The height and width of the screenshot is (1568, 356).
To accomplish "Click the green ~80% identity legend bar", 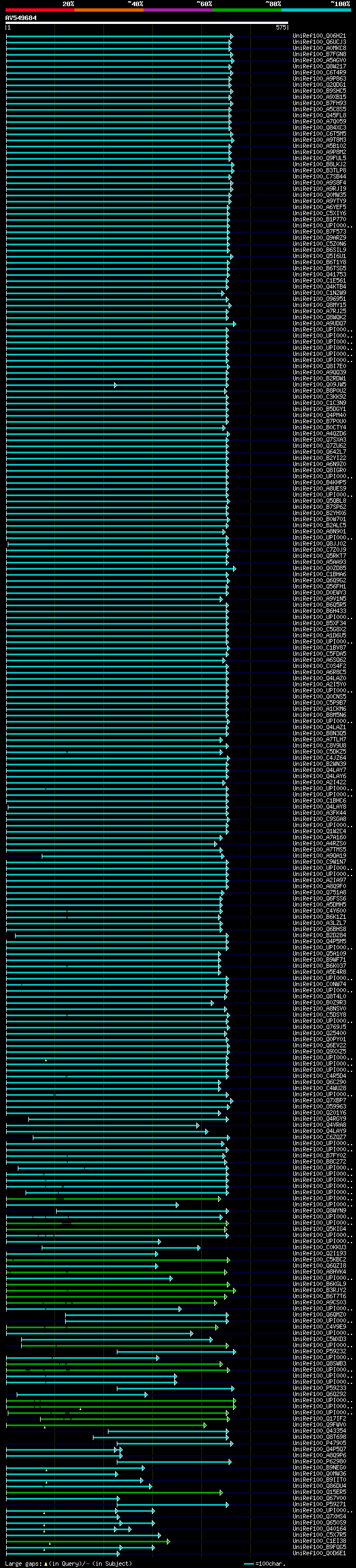I will [x=247, y=10].
